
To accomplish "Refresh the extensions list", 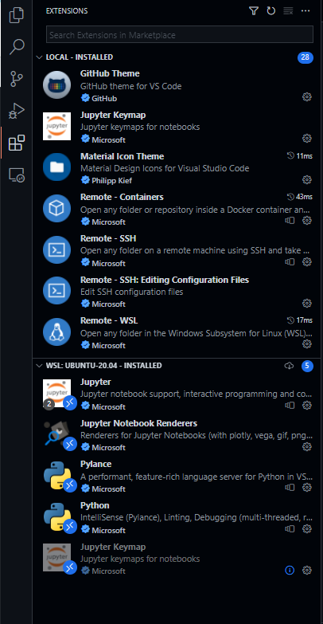I will point(271,10).
